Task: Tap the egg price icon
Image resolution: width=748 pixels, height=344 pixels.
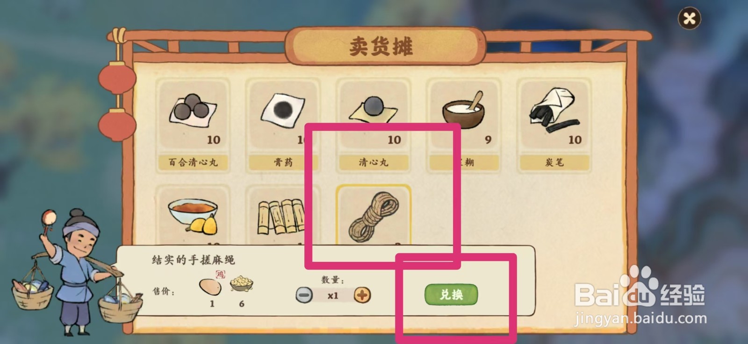Action: click(211, 285)
